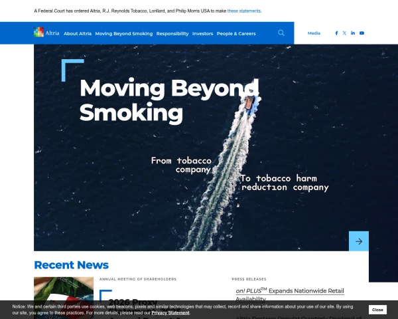Open the X (Twitter) social icon
The image size is (398, 319).
click(344, 33)
